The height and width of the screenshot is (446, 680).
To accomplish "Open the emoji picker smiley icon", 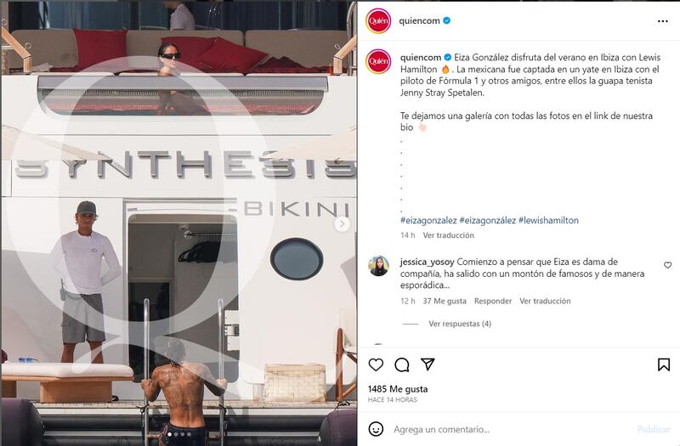I will point(376,429).
